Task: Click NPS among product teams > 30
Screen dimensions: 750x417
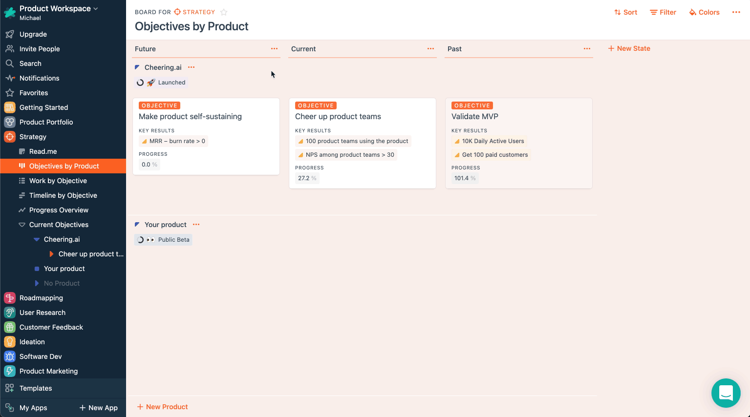Action: tap(346, 155)
